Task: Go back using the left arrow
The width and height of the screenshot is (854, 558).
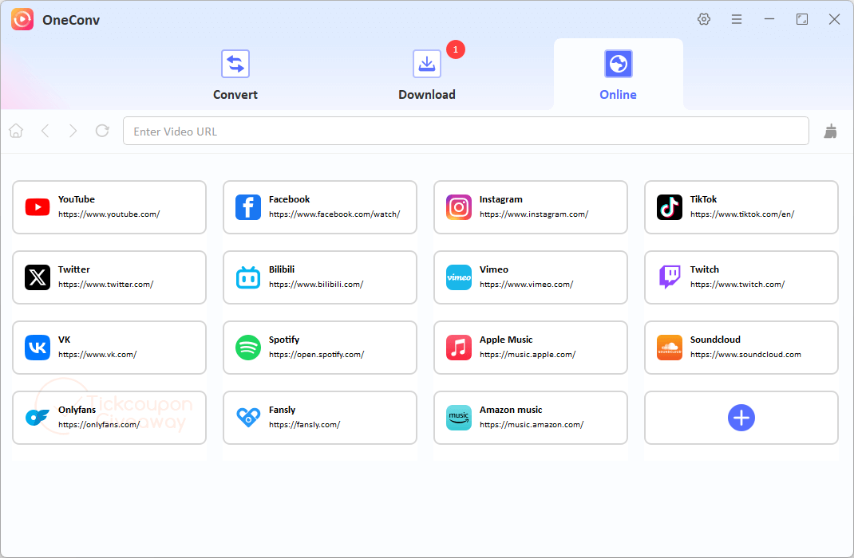Action: [x=45, y=131]
